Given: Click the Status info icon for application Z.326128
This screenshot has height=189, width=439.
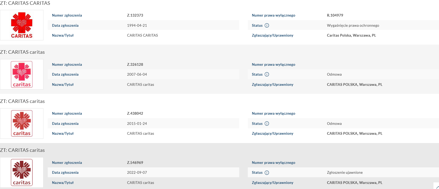Looking at the screenshot, I should (267, 74).
